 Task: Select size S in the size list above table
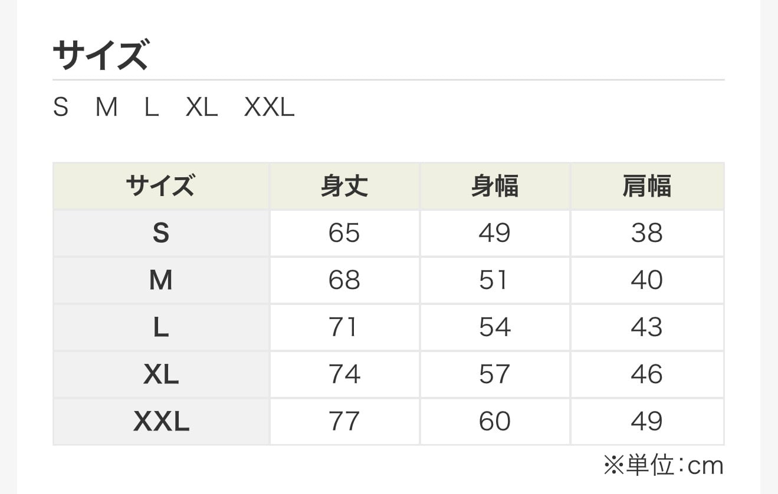(x=61, y=108)
